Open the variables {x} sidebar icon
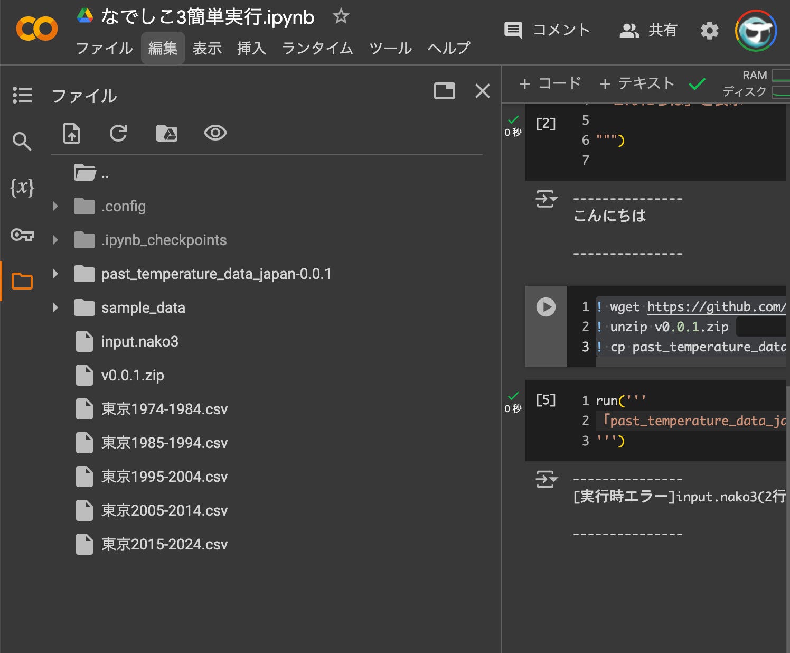Image resolution: width=790 pixels, height=653 pixels. (x=22, y=188)
